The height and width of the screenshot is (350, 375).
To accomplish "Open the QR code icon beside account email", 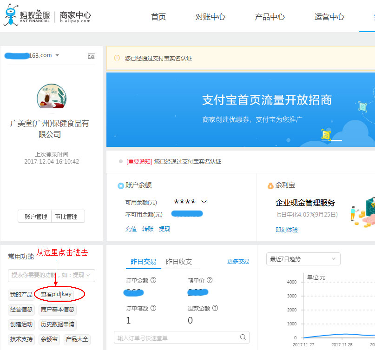I will click(92, 56).
